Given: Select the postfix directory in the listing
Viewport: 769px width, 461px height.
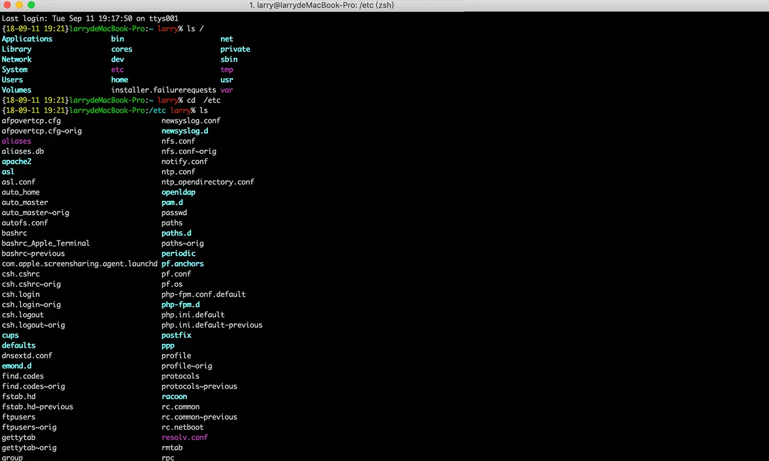Looking at the screenshot, I should pyautogui.click(x=176, y=335).
